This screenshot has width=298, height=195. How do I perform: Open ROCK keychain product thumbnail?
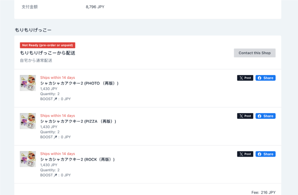tap(28, 159)
